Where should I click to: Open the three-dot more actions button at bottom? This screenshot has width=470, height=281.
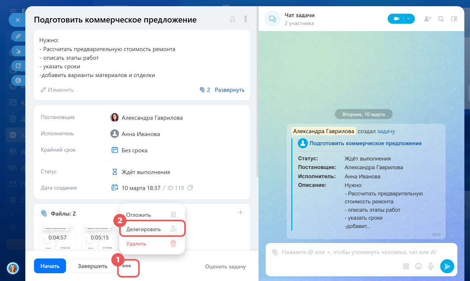127,266
